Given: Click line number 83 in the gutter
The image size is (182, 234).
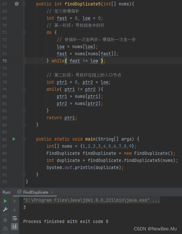Looking at the screenshot, I should (x=5, y=118).
